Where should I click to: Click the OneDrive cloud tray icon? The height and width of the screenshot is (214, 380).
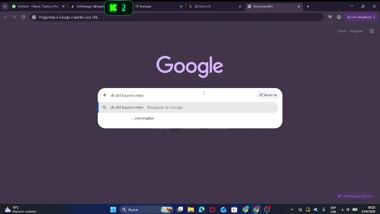(x=316, y=210)
